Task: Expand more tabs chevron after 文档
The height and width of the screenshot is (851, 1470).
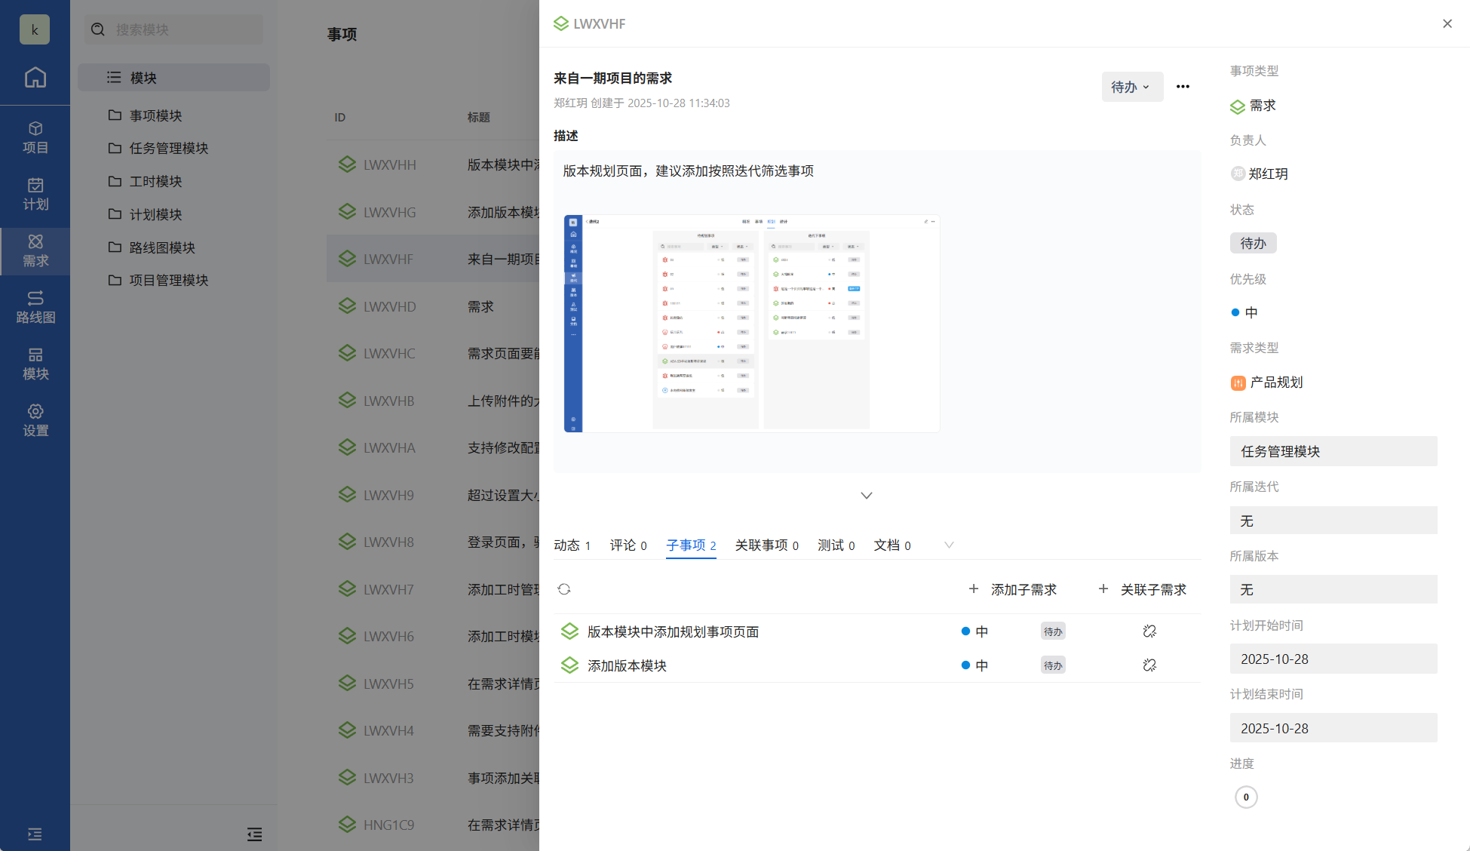Action: [949, 545]
